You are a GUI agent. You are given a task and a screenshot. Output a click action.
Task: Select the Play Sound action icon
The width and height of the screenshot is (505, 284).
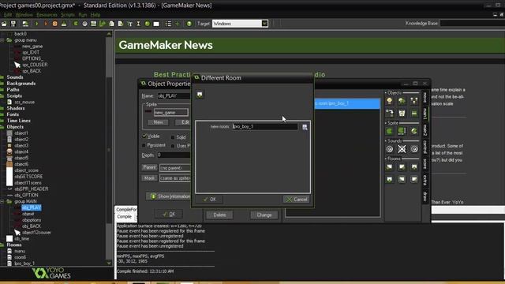point(389,149)
